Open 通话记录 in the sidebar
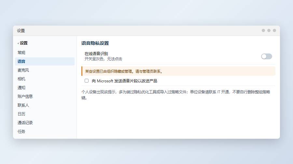The width and height of the screenshot is (293, 164). (45, 123)
